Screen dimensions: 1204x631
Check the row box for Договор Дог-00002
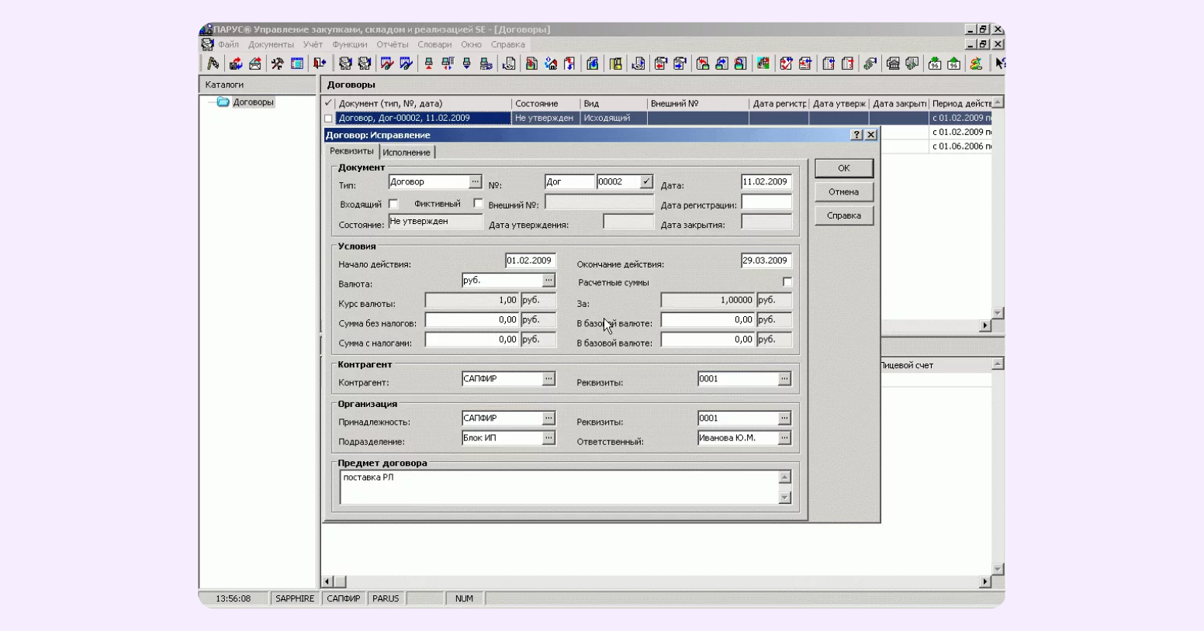328,119
